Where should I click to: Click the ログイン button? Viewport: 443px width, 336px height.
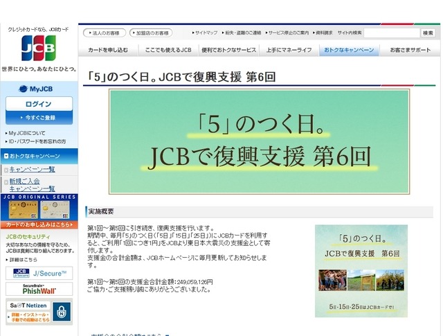39,104
